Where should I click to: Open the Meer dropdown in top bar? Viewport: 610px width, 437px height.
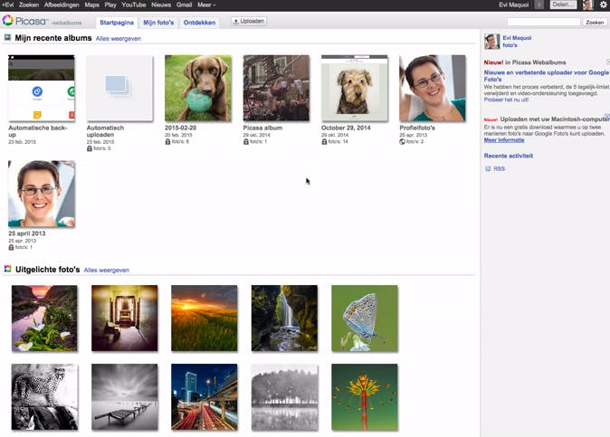pyautogui.click(x=206, y=5)
